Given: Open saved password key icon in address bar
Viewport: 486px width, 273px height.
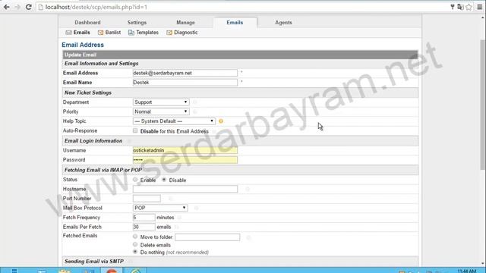Looking at the screenshot, I should pyautogui.click(x=453, y=7).
